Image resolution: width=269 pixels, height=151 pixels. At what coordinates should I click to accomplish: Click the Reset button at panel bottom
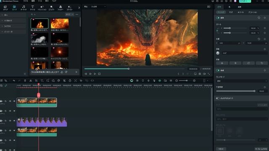(221, 149)
